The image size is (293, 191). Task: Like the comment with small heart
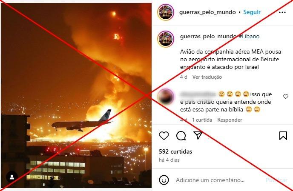click(285, 97)
